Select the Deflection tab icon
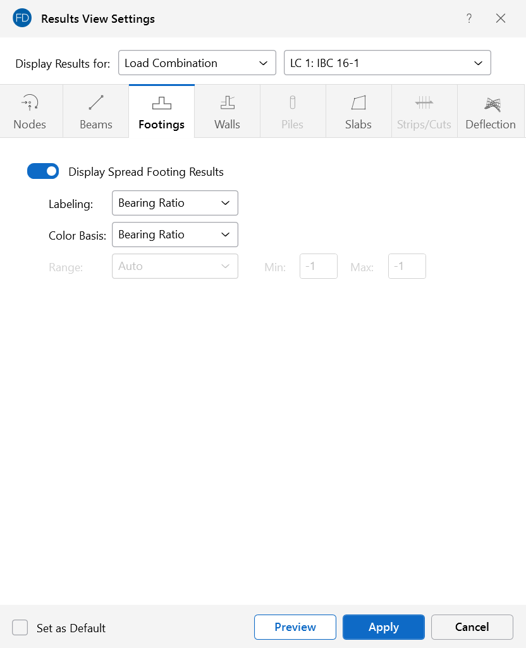 (491, 103)
